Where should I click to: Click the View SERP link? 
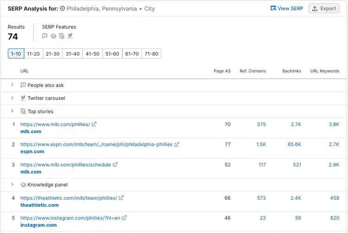pos(287,8)
